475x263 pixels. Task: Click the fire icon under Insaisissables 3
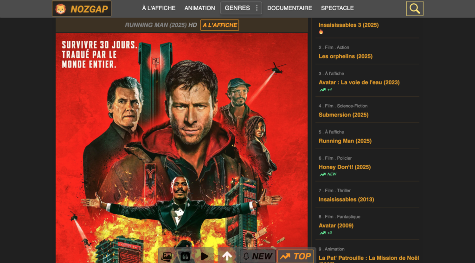(x=321, y=32)
